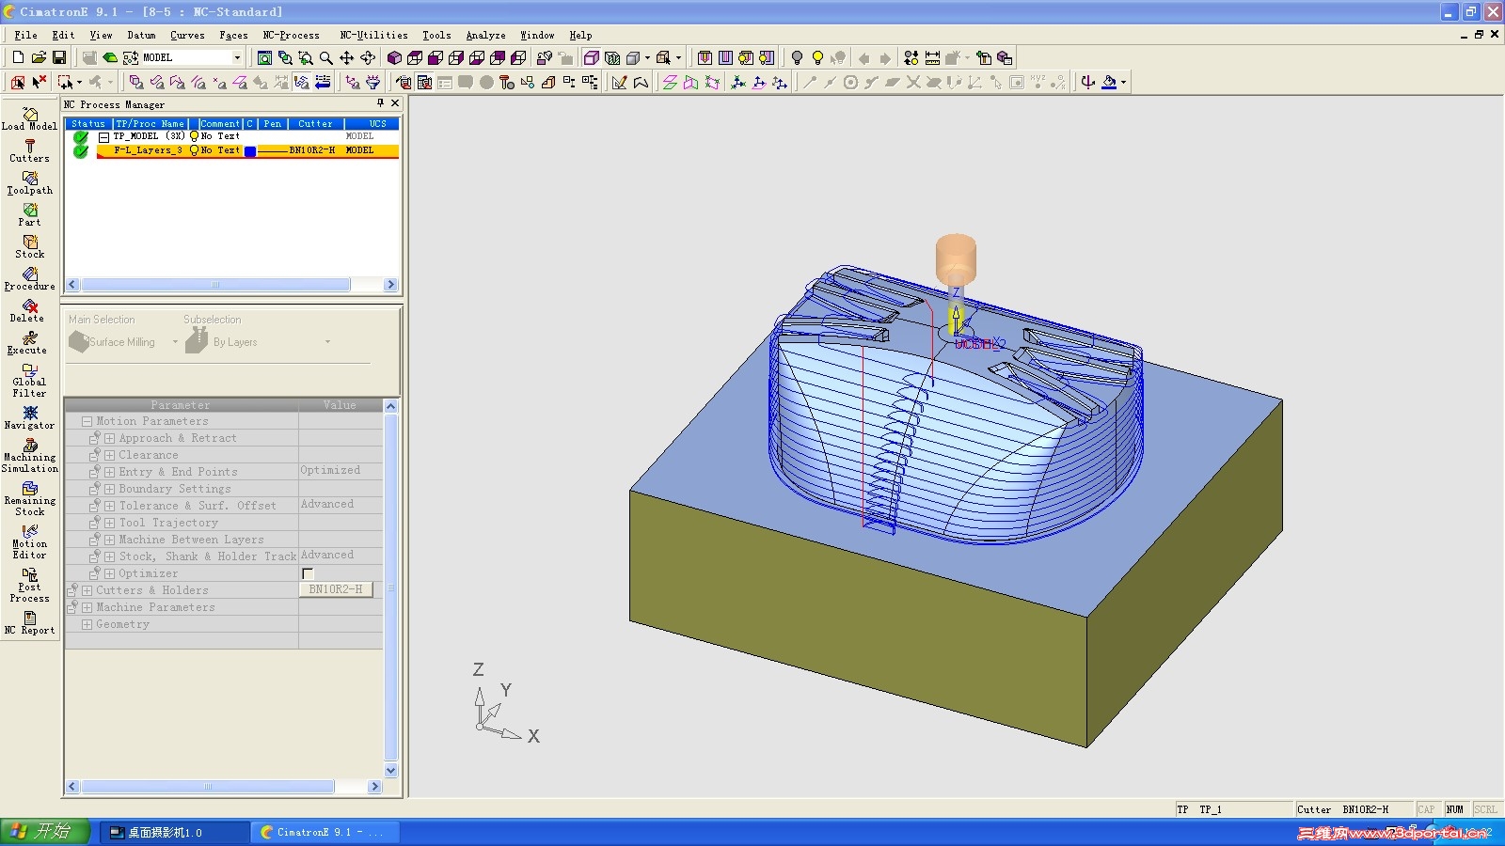Open the Curves menu
Screen dimensions: 1505x846
[x=187, y=35]
